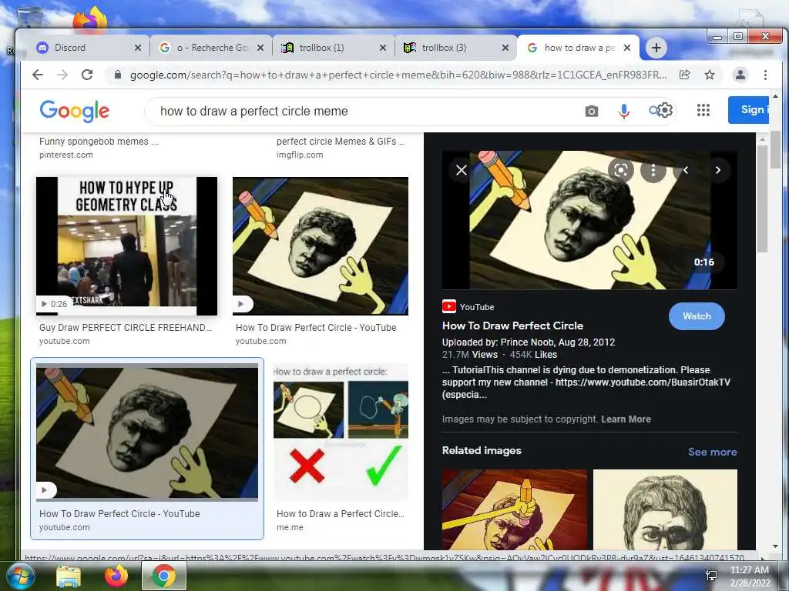Click the browser address bar URL
Image resolution: width=789 pixels, height=591 pixels.
(x=398, y=75)
